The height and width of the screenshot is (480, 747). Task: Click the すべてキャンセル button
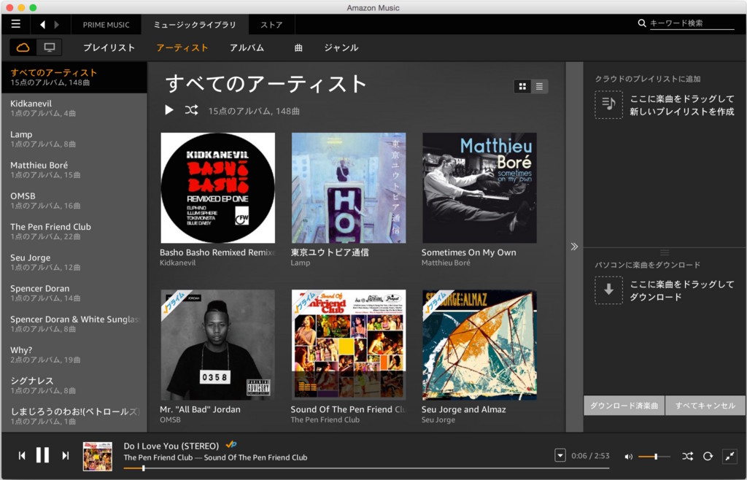pos(705,406)
